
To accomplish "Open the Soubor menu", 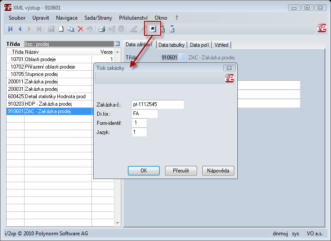I will pyautogui.click(x=17, y=18).
